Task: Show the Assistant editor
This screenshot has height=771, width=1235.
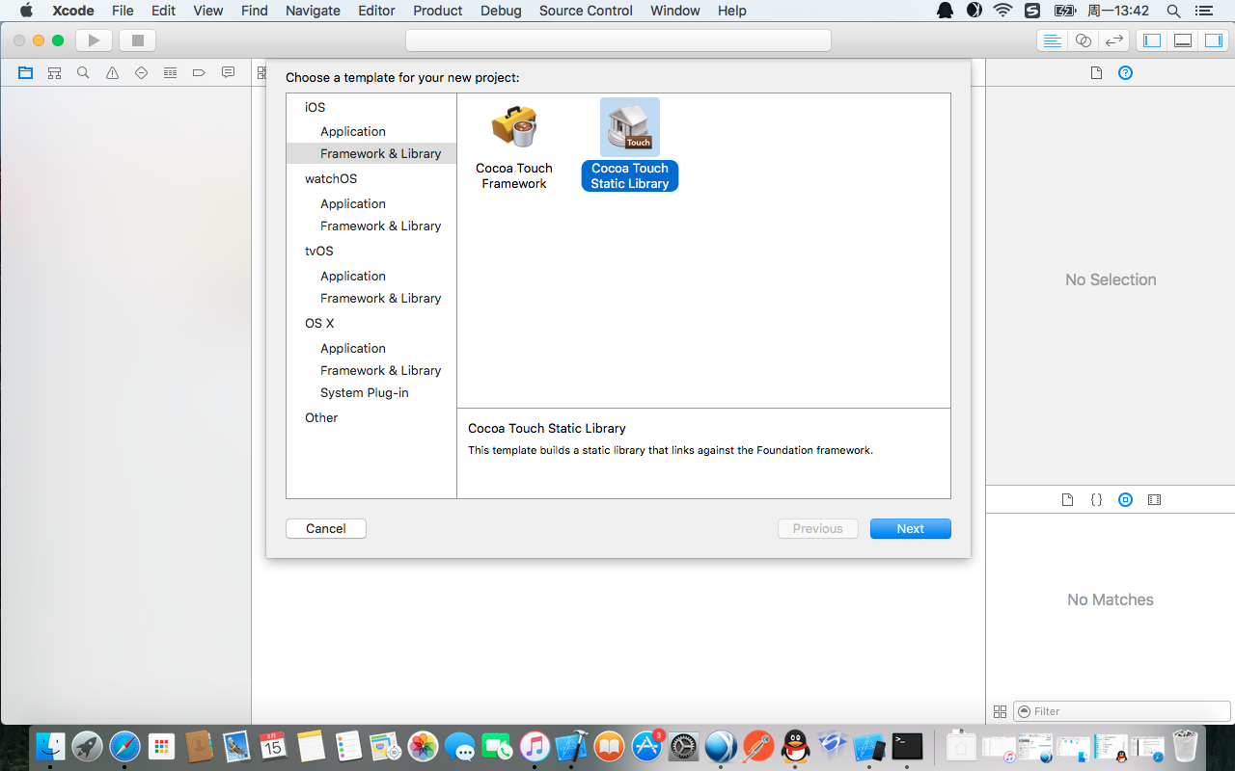Action: click(x=1084, y=40)
